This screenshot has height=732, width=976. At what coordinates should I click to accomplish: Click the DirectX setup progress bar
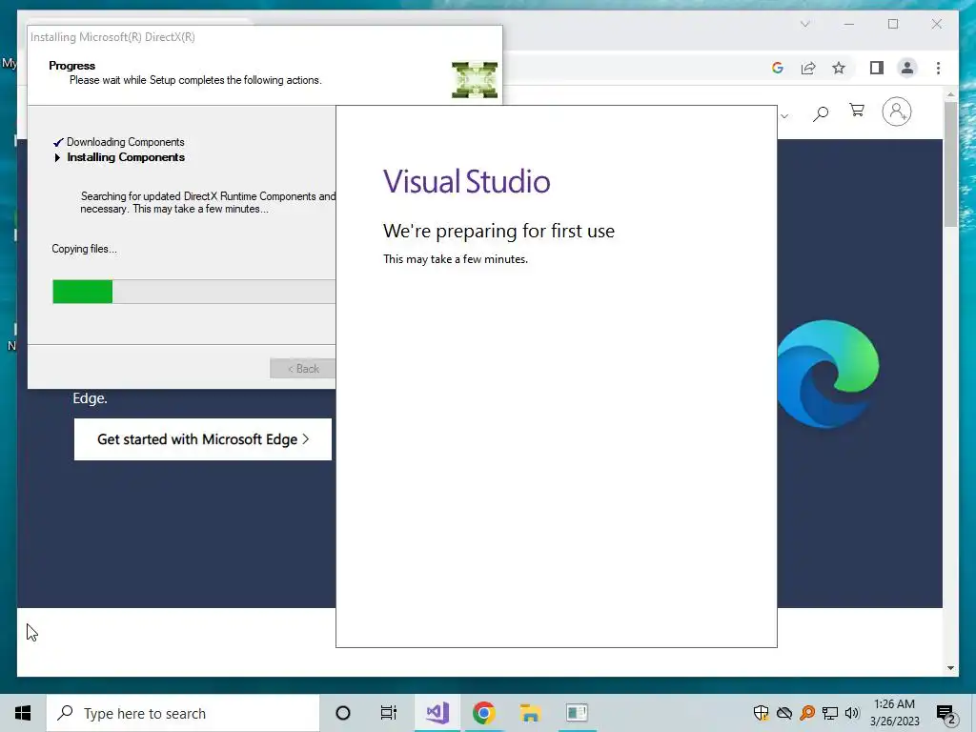194,292
